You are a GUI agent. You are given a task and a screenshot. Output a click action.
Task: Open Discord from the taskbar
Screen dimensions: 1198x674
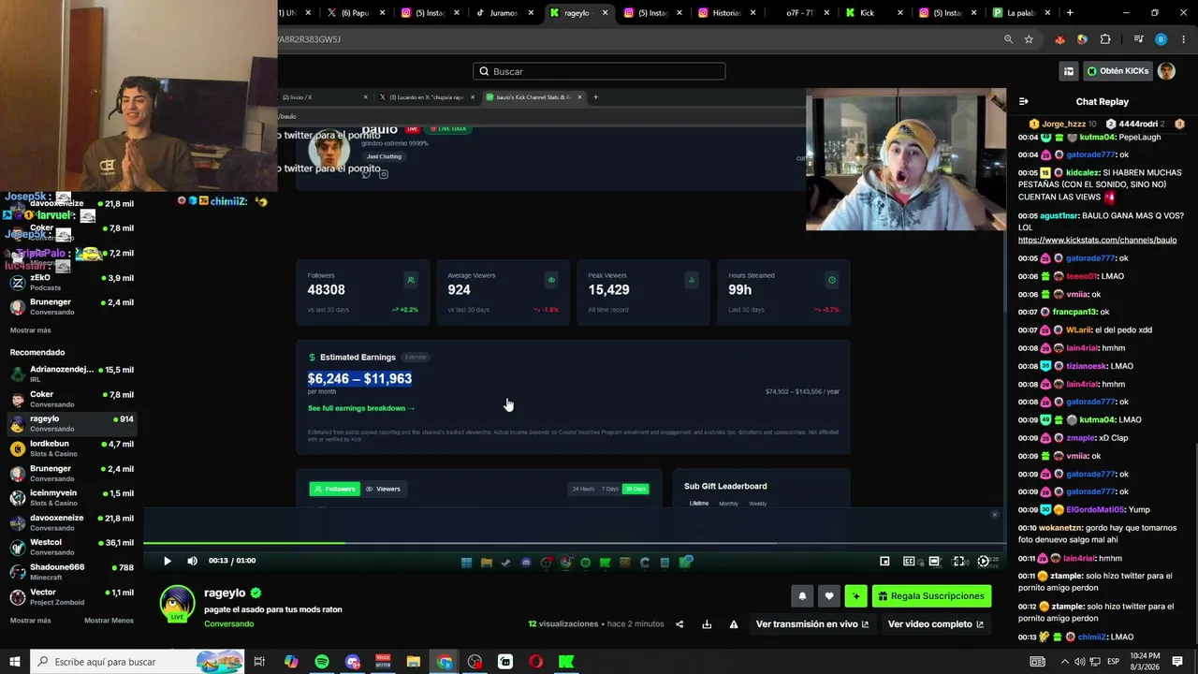click(x=353, y=662)
